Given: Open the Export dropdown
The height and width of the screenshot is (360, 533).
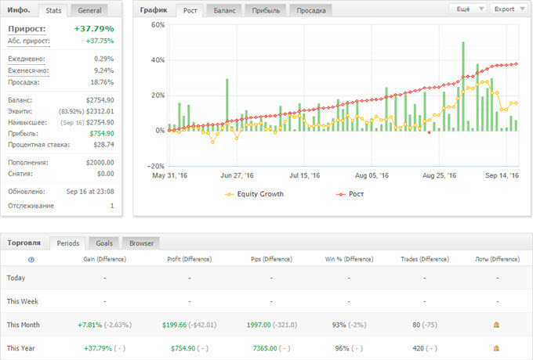Looking at the screenshot, I should click(509, 9).
